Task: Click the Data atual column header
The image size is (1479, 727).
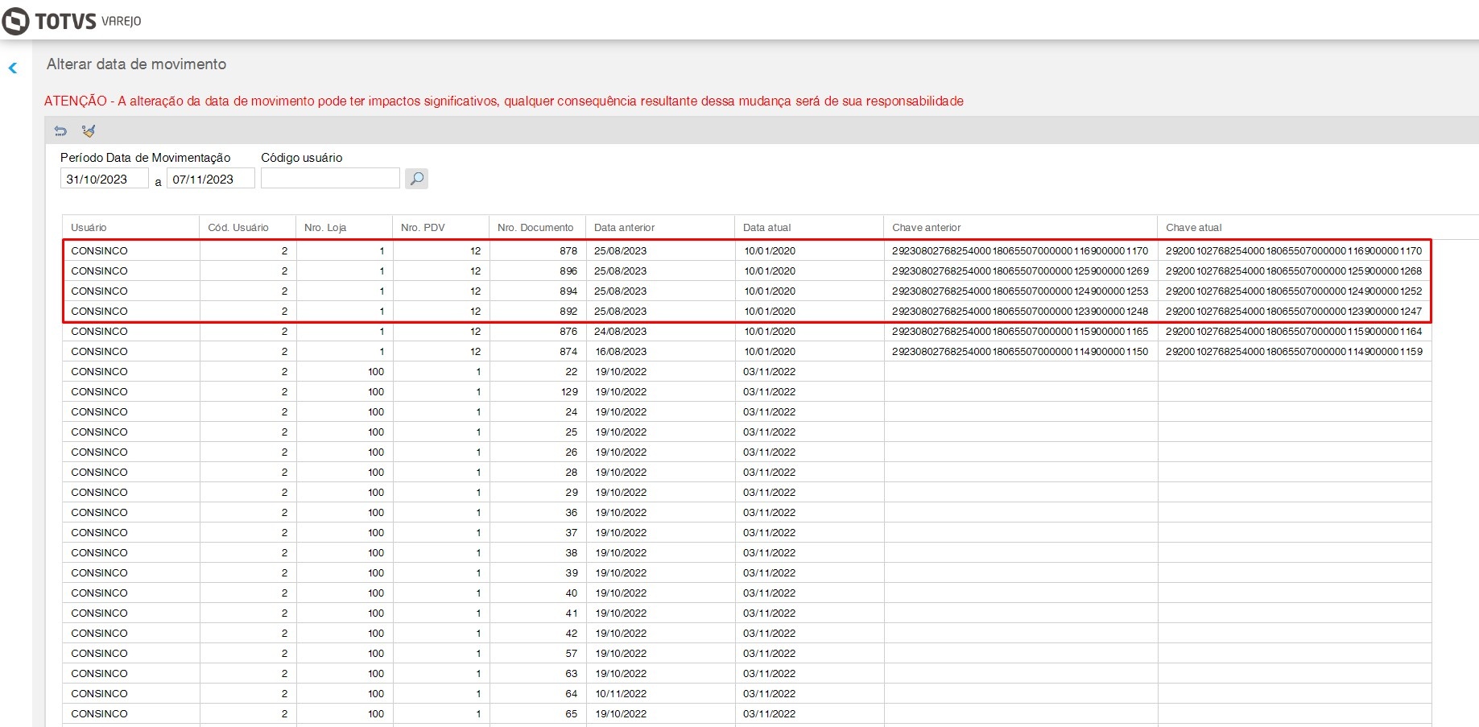Action: (809, 227)
